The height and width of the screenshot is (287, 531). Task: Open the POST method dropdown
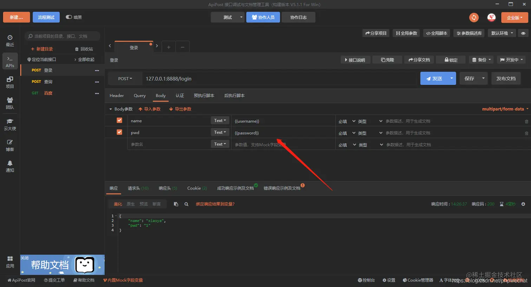click(125, 79)
